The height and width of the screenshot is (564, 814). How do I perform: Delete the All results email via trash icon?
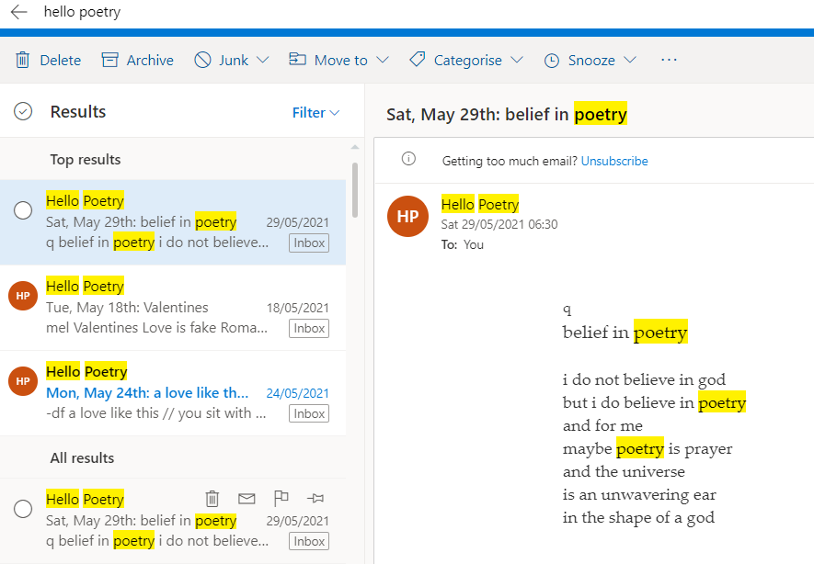click(x=212, y=498)
